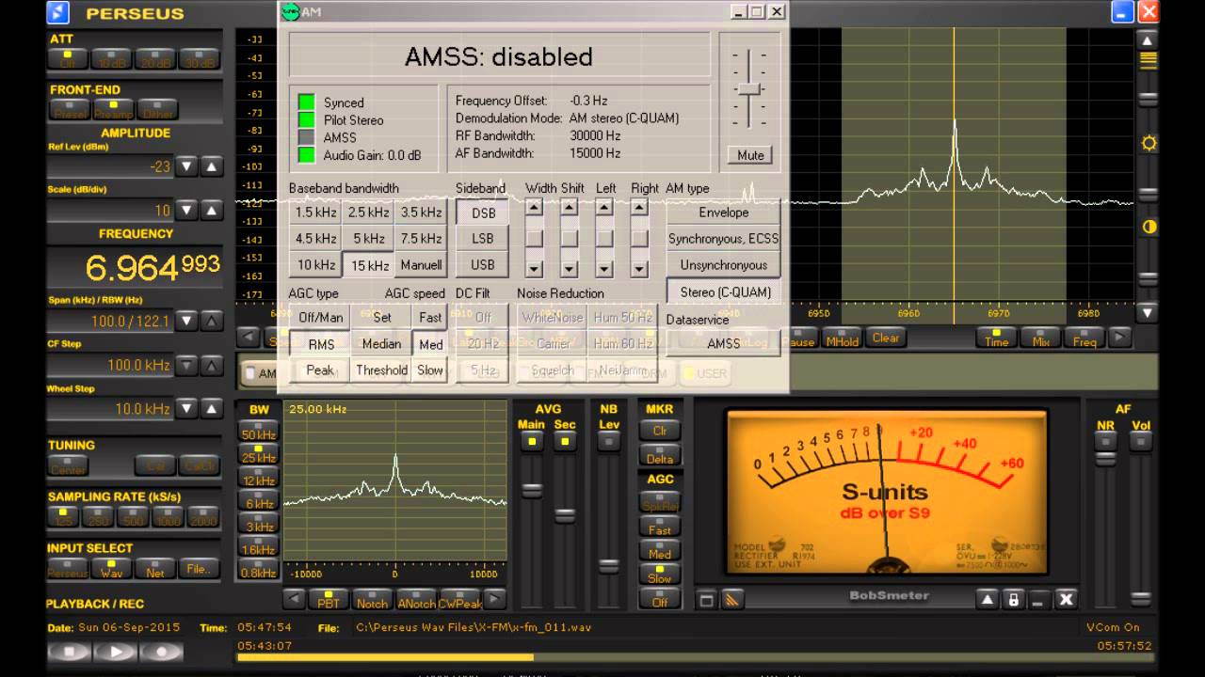Image resolution: width=1205 pixels, height=677 pixels.
Task: Mute audio in the AM dialog
Action: (750, 155)
